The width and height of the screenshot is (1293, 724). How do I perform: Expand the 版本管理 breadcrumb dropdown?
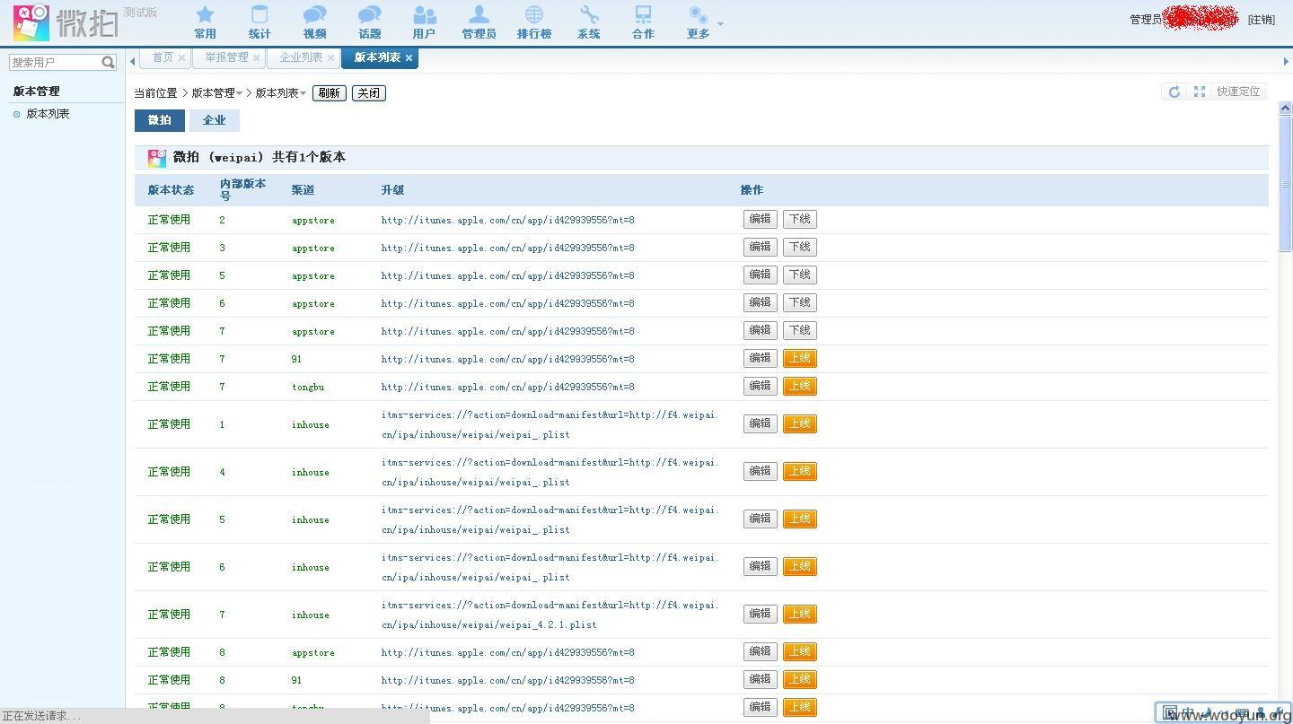click(217, 93)
